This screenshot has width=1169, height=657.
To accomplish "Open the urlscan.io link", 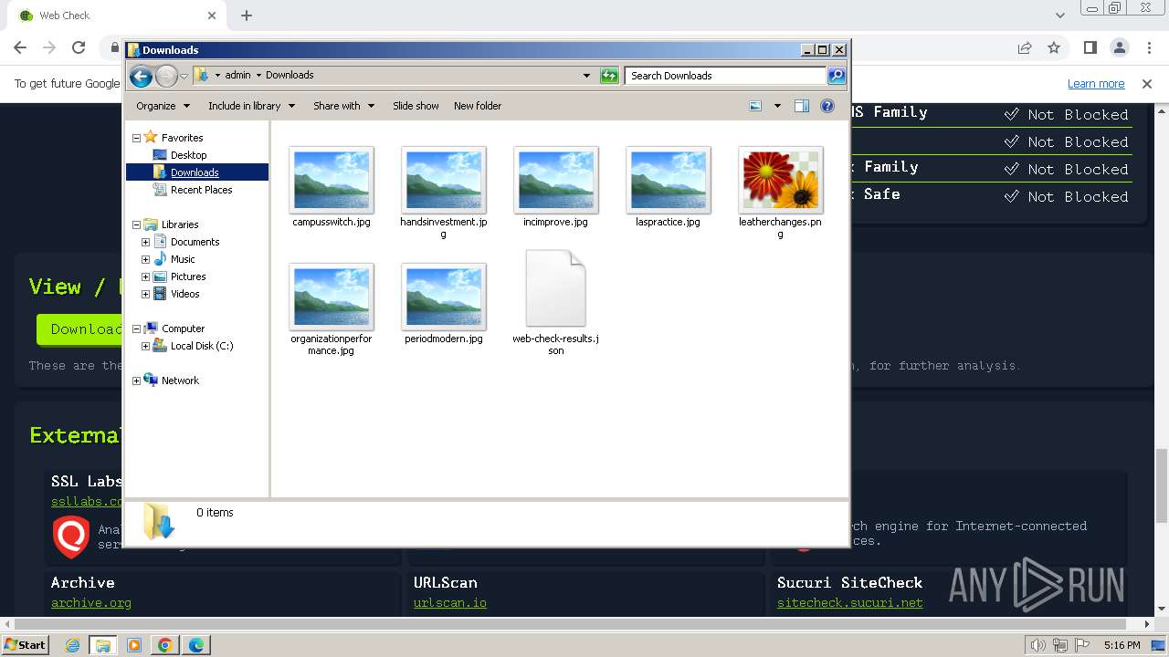I will coord(450,602).
